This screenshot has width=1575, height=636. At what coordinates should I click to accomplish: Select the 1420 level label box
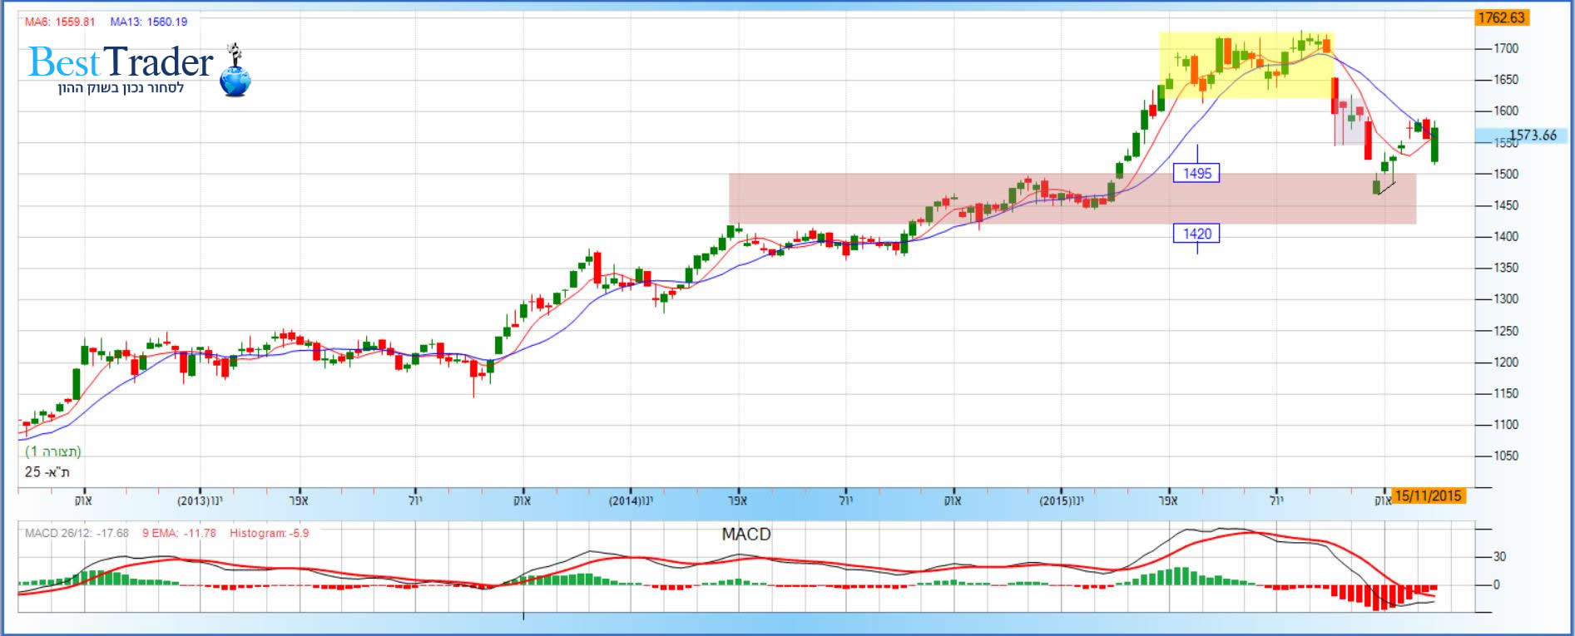(1196, 234)
